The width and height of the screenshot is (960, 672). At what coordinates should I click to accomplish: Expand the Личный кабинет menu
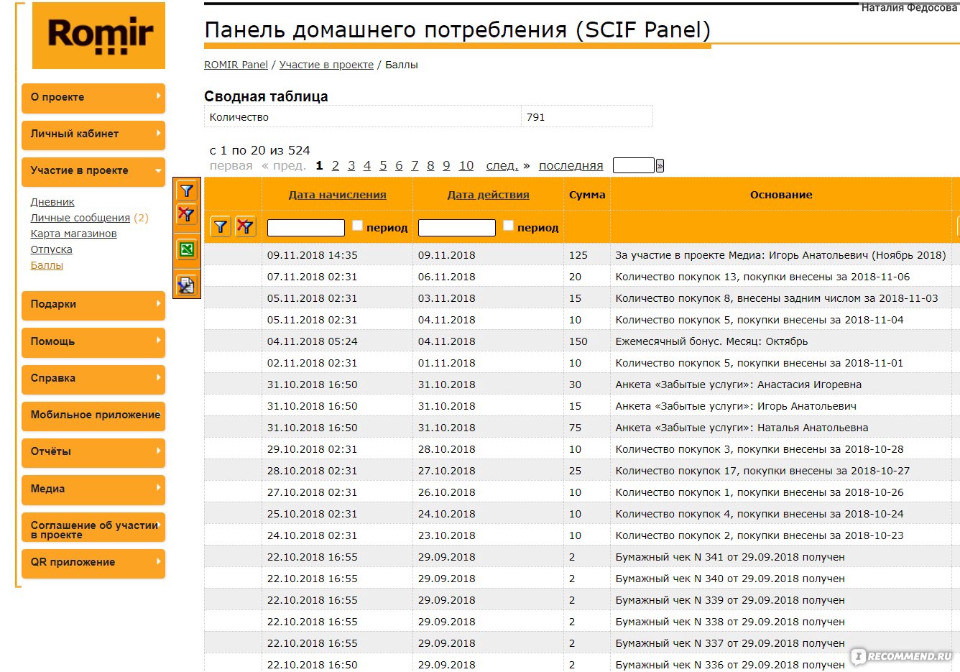[93, 134]
